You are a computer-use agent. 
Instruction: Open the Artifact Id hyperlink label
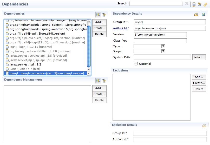coord(121,28)
